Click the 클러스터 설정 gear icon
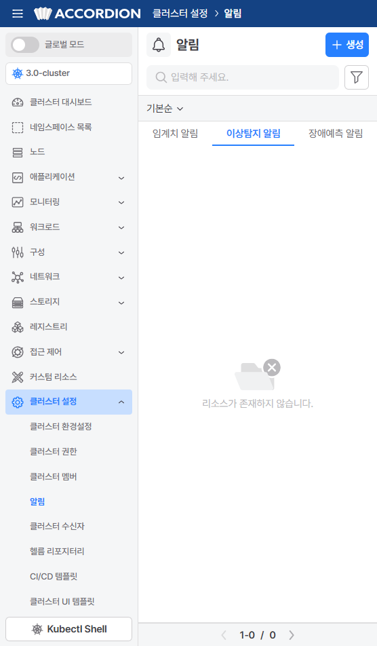377x646 pixels. (17, 402)
